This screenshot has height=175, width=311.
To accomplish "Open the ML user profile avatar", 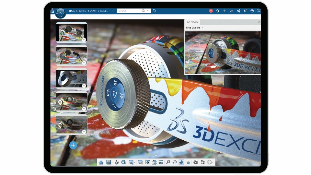I will point(211,11).
